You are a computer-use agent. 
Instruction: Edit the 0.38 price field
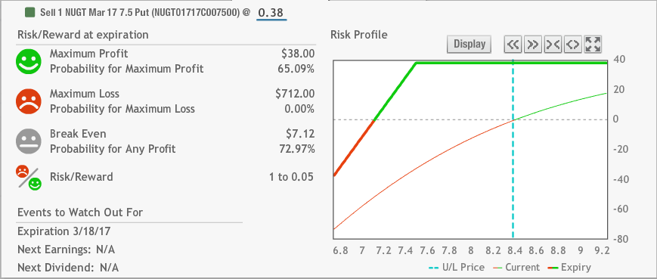point(271,13)
